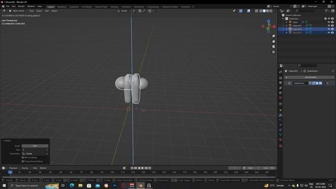Switch to wireframe viewport shading
336x189 pixels.
260,10
